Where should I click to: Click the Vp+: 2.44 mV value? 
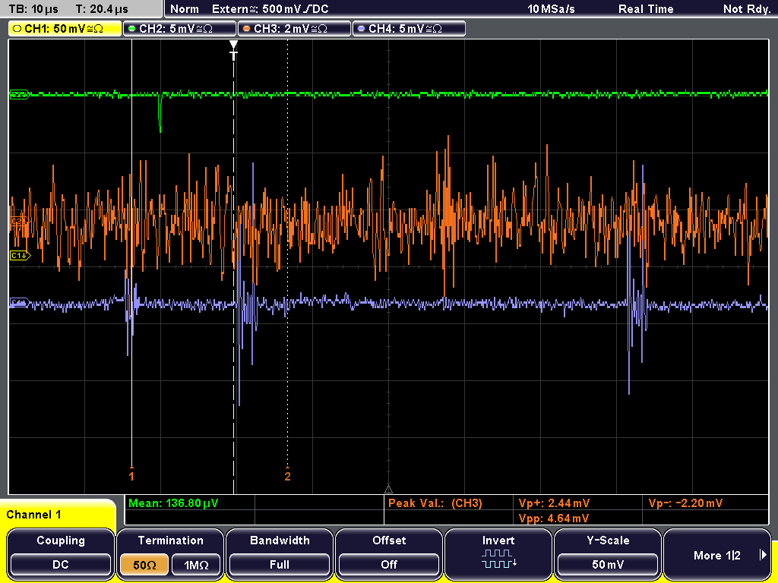[554, 503]
